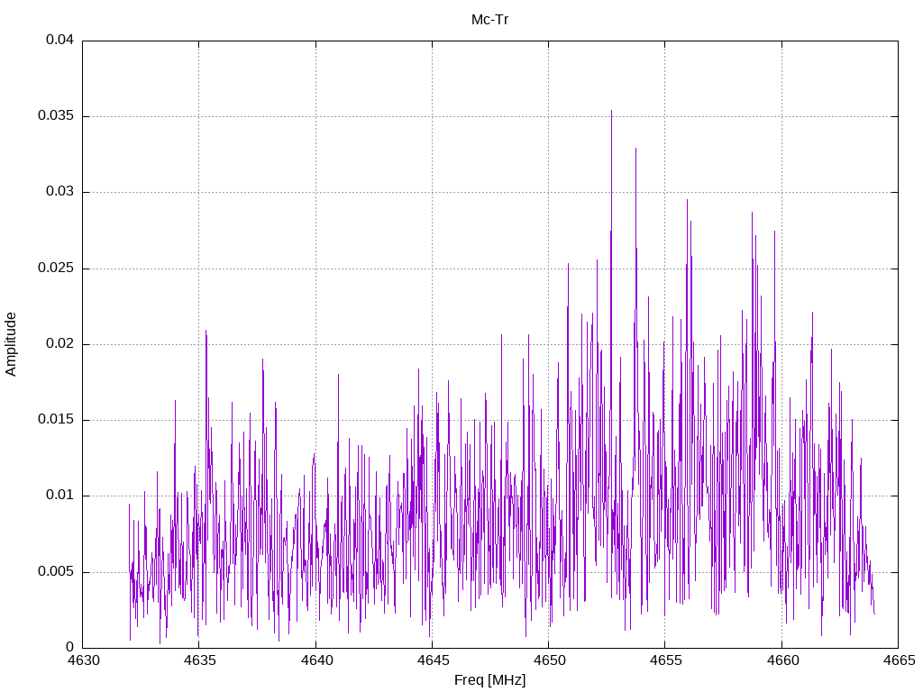The width and height of the screenshot is (923, 692).
Task: Click the x-axis tick value 4650
Action: click(x=549, y=660)
